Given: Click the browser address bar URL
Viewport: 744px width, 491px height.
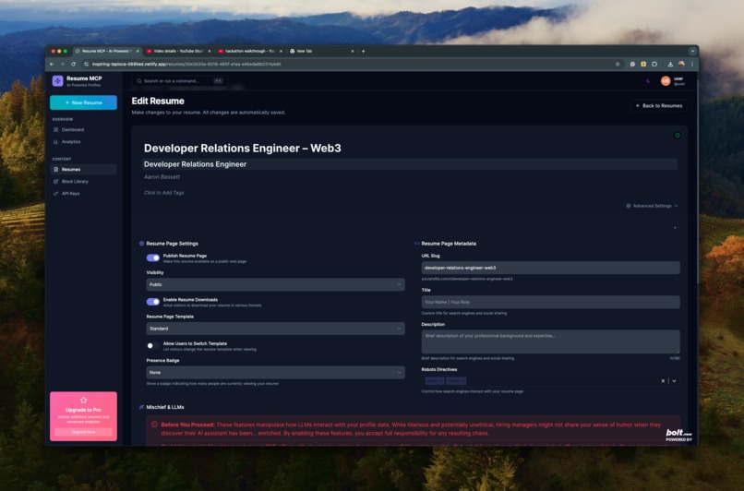Looking at the screenshot, I should 186,64.
